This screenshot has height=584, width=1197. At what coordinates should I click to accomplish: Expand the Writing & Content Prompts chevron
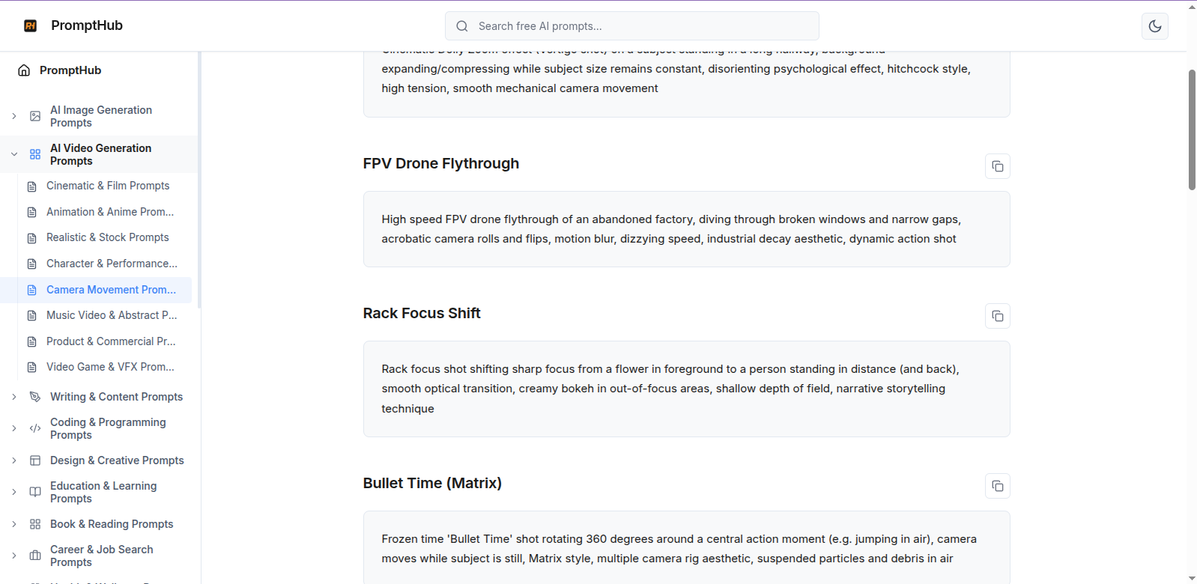tap(14, 397)
